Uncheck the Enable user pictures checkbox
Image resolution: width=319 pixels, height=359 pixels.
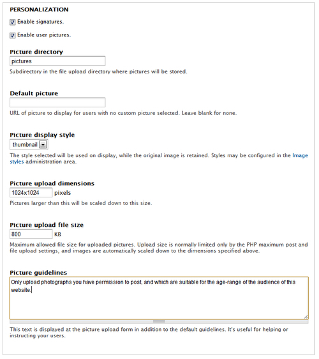tap(13, 36)
